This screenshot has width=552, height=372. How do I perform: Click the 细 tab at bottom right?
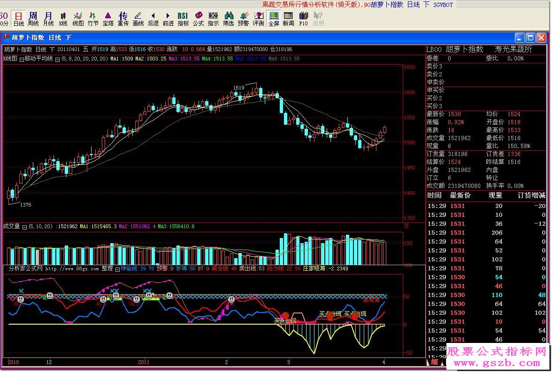pos(434,362)
